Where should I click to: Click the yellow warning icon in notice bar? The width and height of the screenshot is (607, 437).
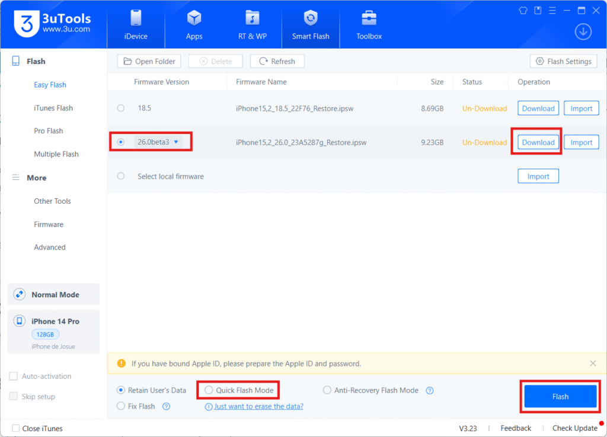pyautogui.click(x=121, y=363)
